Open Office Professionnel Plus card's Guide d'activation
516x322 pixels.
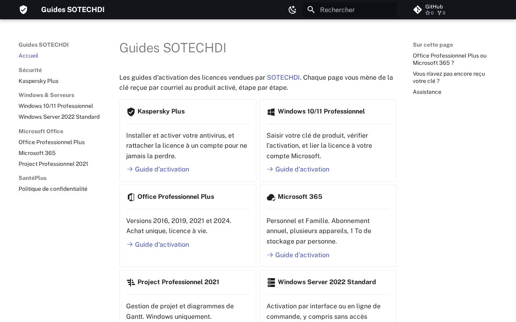158,245
